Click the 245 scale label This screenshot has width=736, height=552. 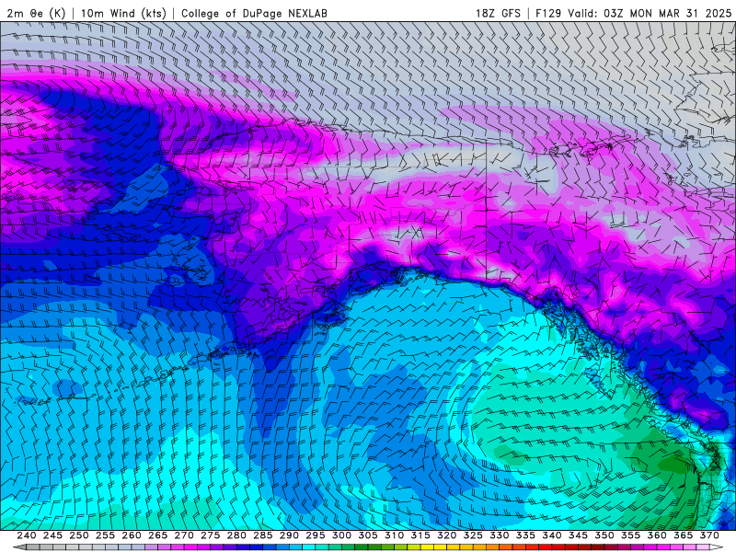(52, 535)
